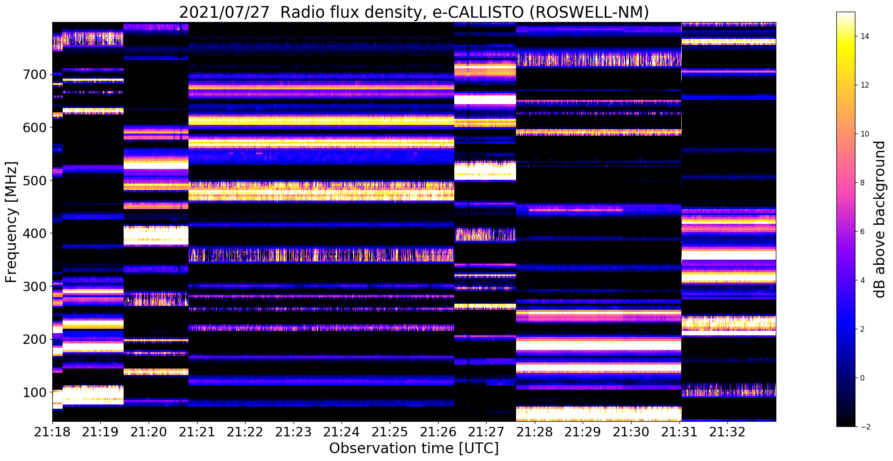Select the 21:28 time tick label
The height and width of the screenshot is (461, 893).
point(535,432)
